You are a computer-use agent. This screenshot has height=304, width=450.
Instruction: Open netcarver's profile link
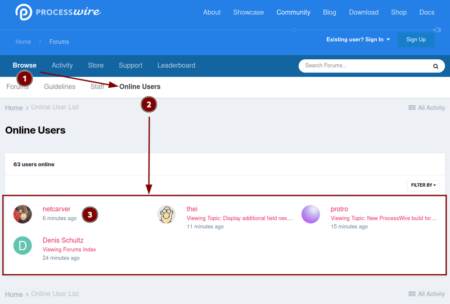pyautogui.click(x=57, y=209)
